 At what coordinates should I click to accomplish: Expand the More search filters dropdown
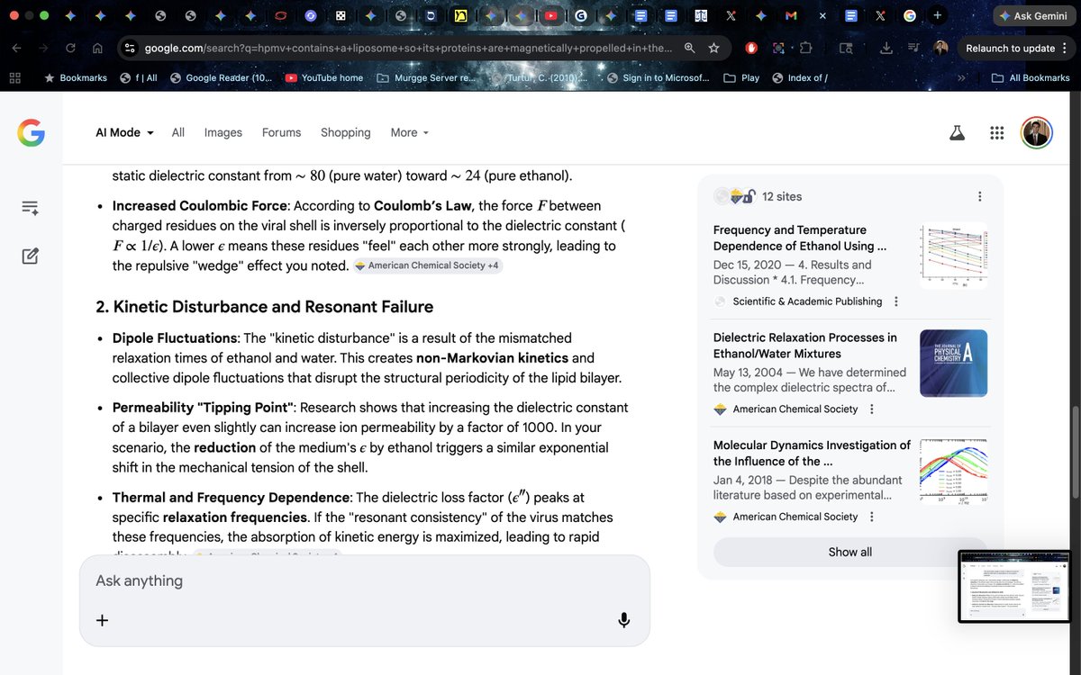[x=410, y=132]
